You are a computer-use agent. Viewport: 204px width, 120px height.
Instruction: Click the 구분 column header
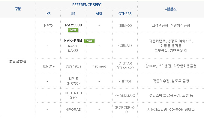tap(18, 9)
